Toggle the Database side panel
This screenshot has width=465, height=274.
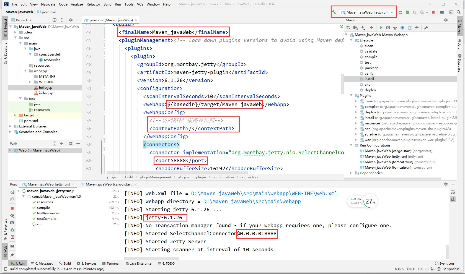coord(459,63)
